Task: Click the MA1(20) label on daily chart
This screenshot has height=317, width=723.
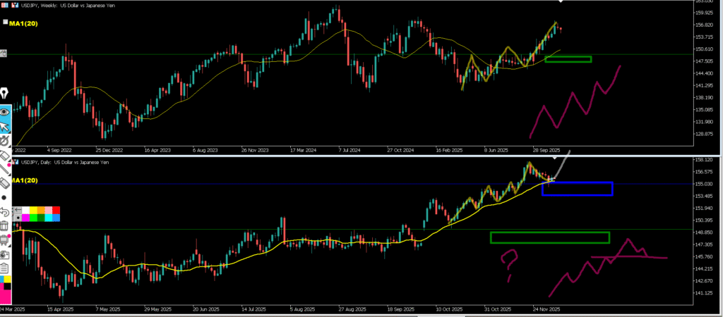Action: (23, 180)
